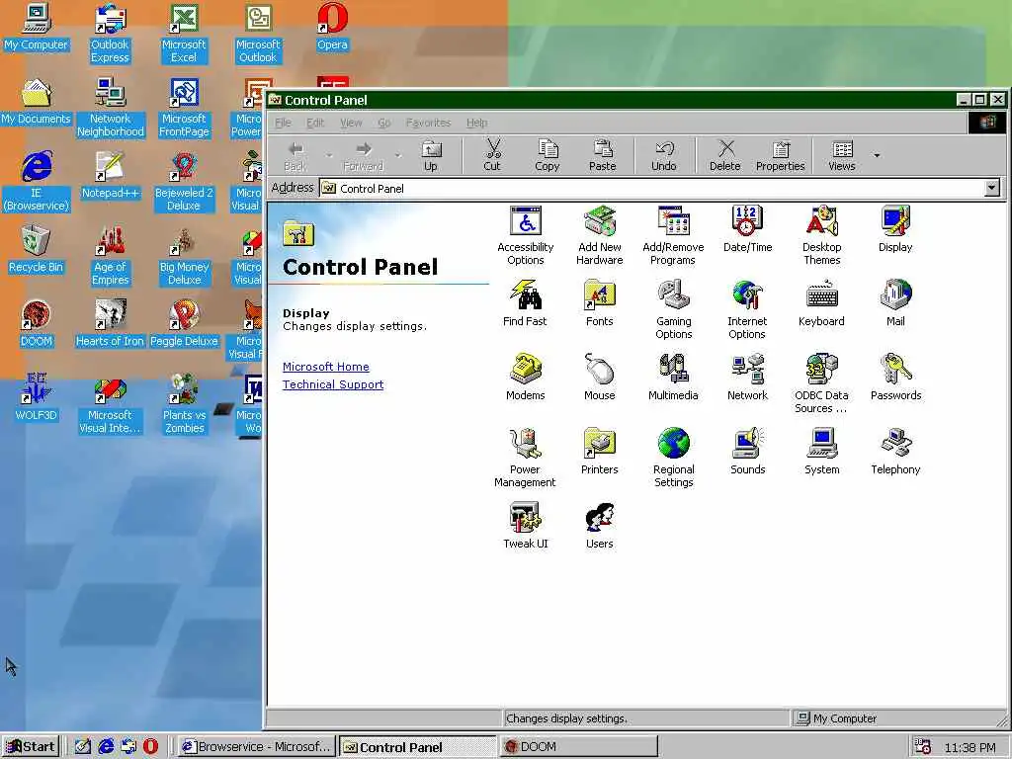Switch to Browservice taskbar button

(257, 747)
